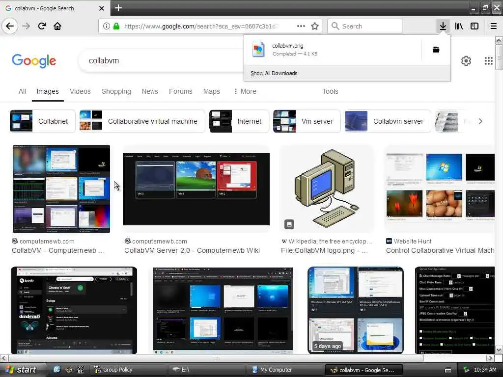503x377 pixels.
Task: Open the Website Hunt image thumbnail
Action: pyautogui.click(x=440, y=188)
